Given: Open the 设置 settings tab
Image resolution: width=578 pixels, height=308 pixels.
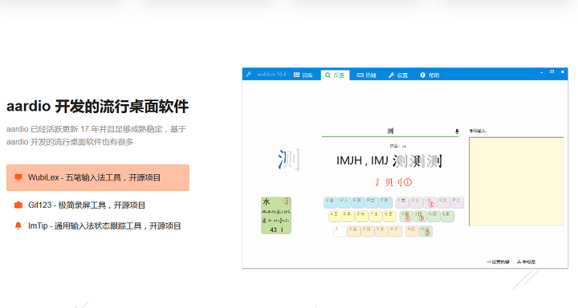Looking at the screenshot, I should click(x=398, y=75).
